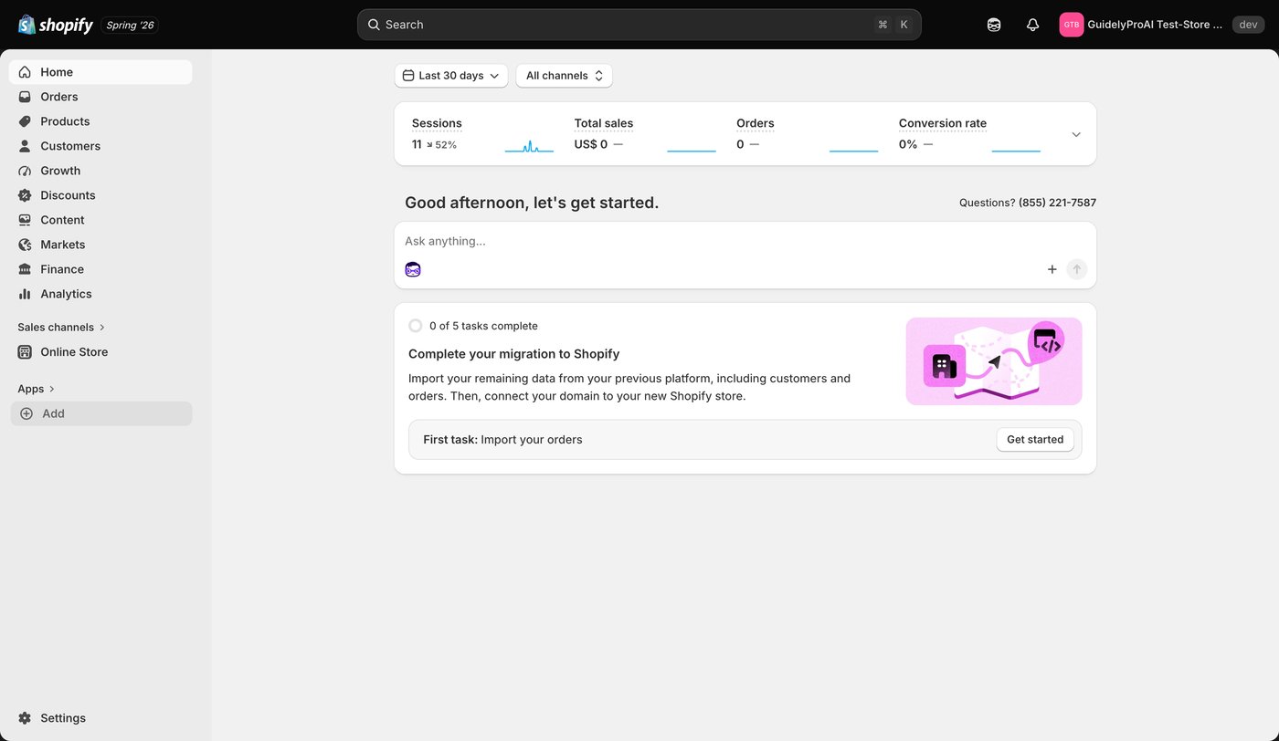
Task: Click the dev badge in top bar
Action: pyautogui.click(x=1248, y=25)
